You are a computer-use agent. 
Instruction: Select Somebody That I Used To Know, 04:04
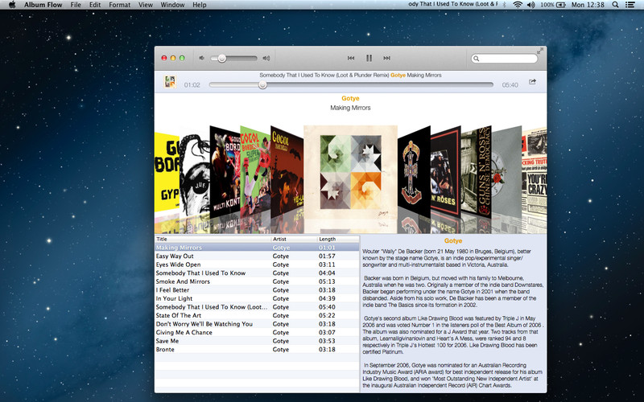tap(257, 273)
